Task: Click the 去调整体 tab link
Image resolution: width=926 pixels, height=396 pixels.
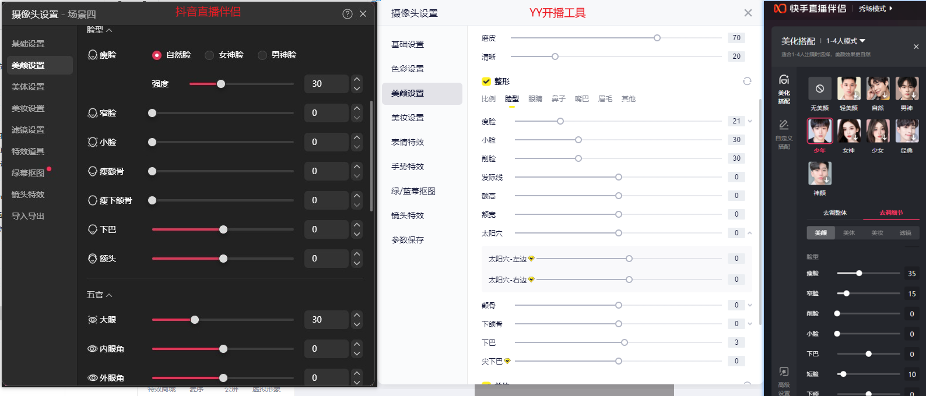Action: click(834, 213)
